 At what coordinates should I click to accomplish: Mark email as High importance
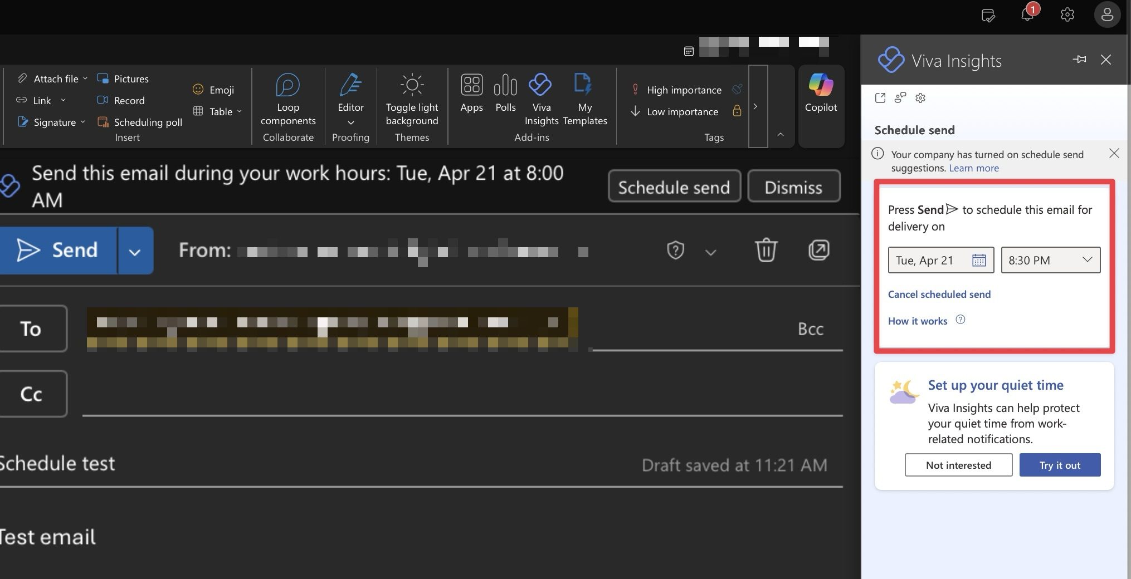(x=676, y=90)
